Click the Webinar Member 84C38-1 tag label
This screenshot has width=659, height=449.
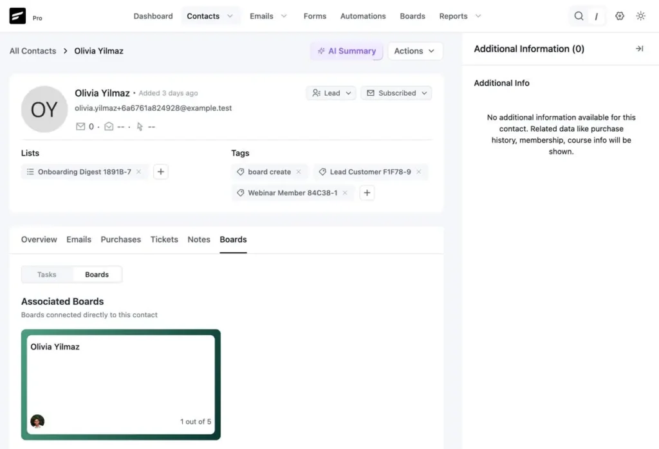coord(293,193)
